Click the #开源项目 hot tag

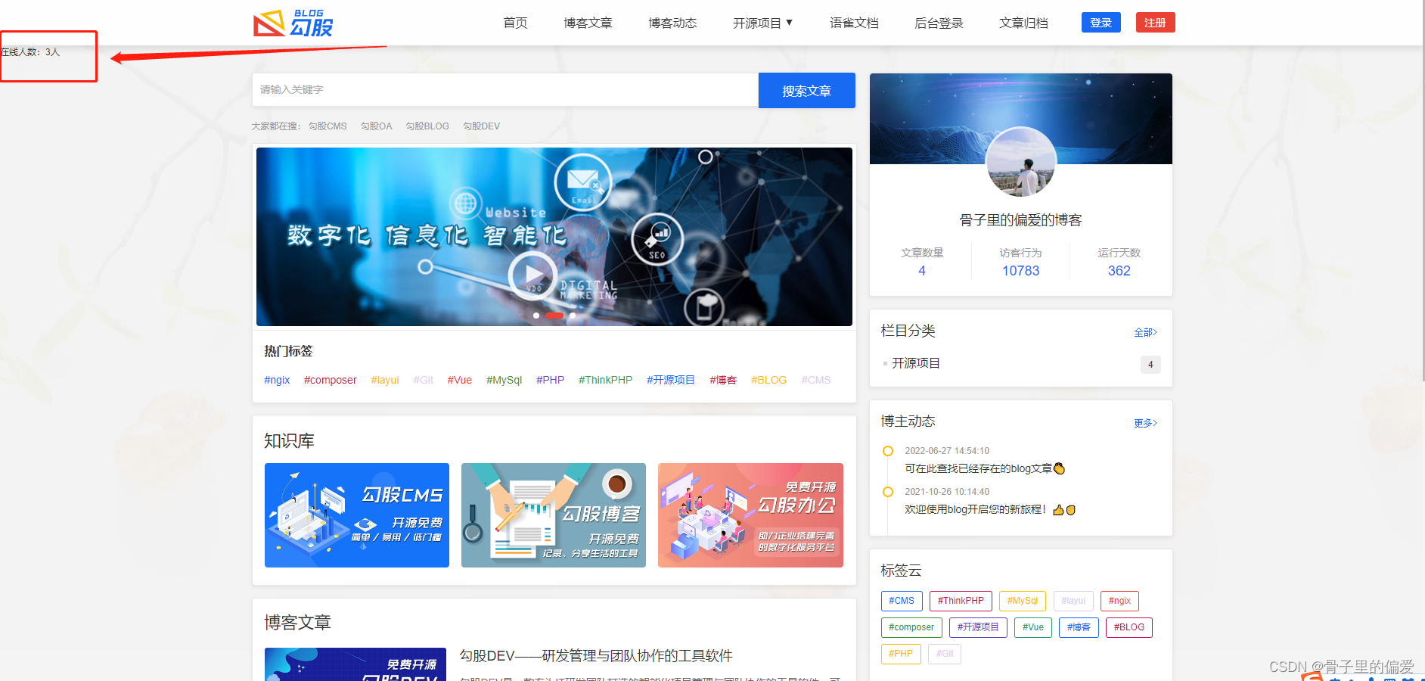[x=670, y=380]
